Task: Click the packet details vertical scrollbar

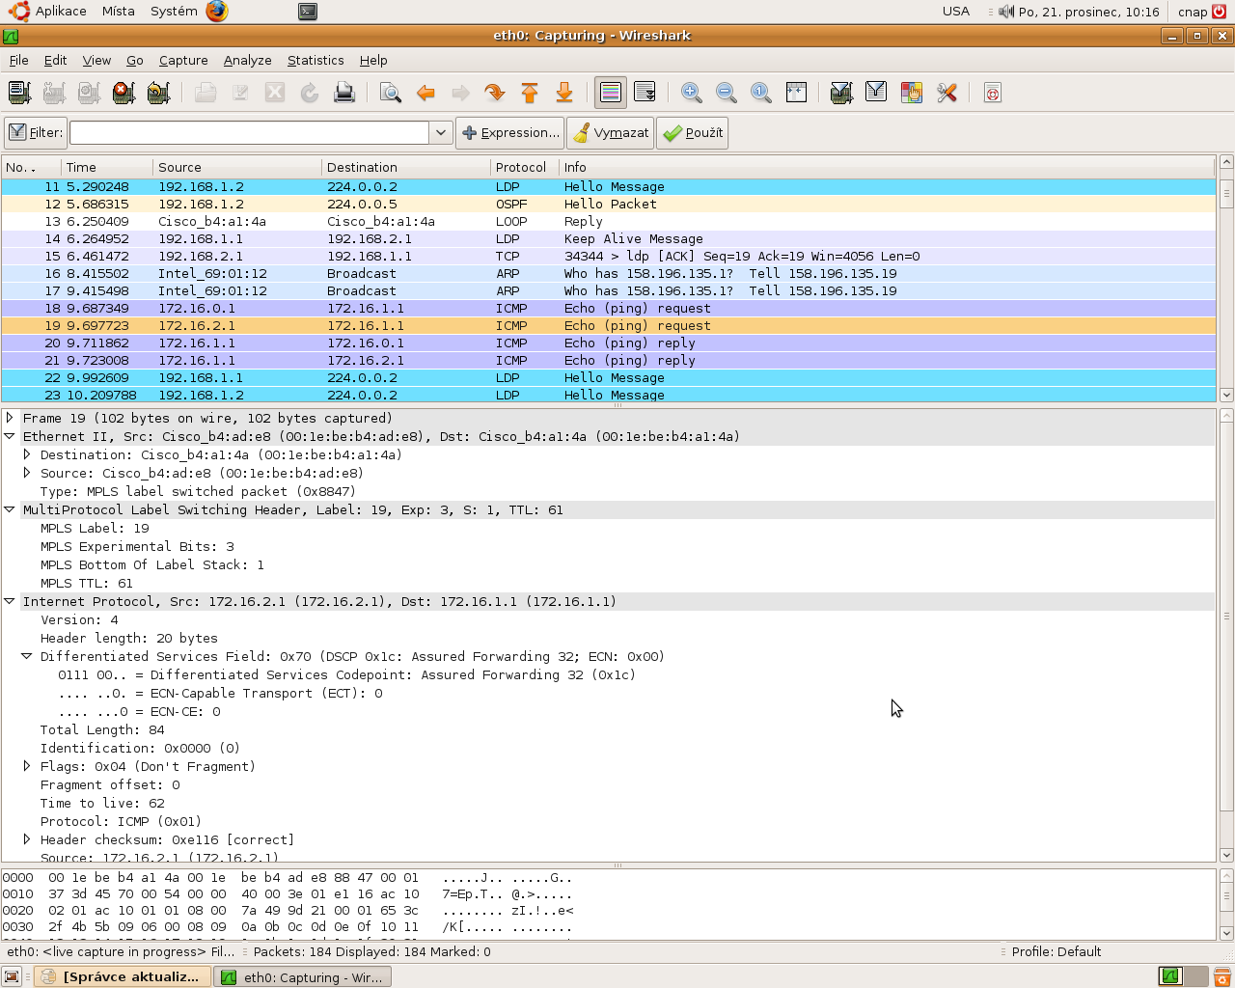Action: (x=1226, y=636)
